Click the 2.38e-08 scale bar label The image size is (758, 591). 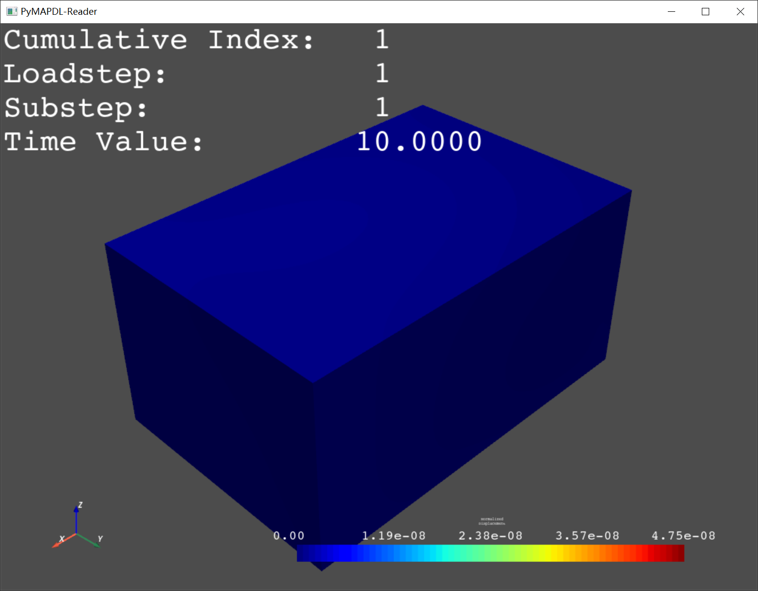pos(490,536)
